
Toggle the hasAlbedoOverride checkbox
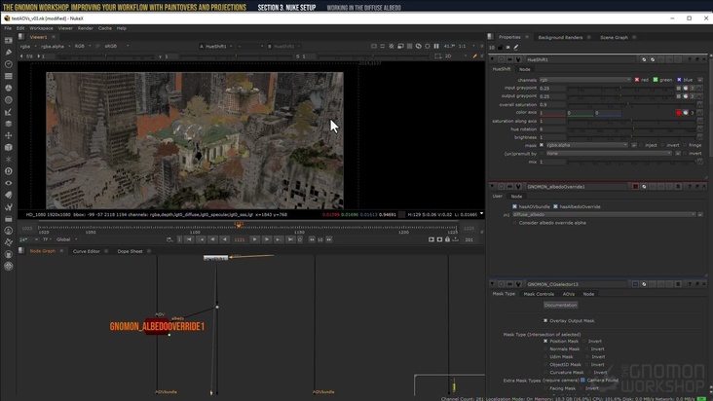(x=555, y=206)
